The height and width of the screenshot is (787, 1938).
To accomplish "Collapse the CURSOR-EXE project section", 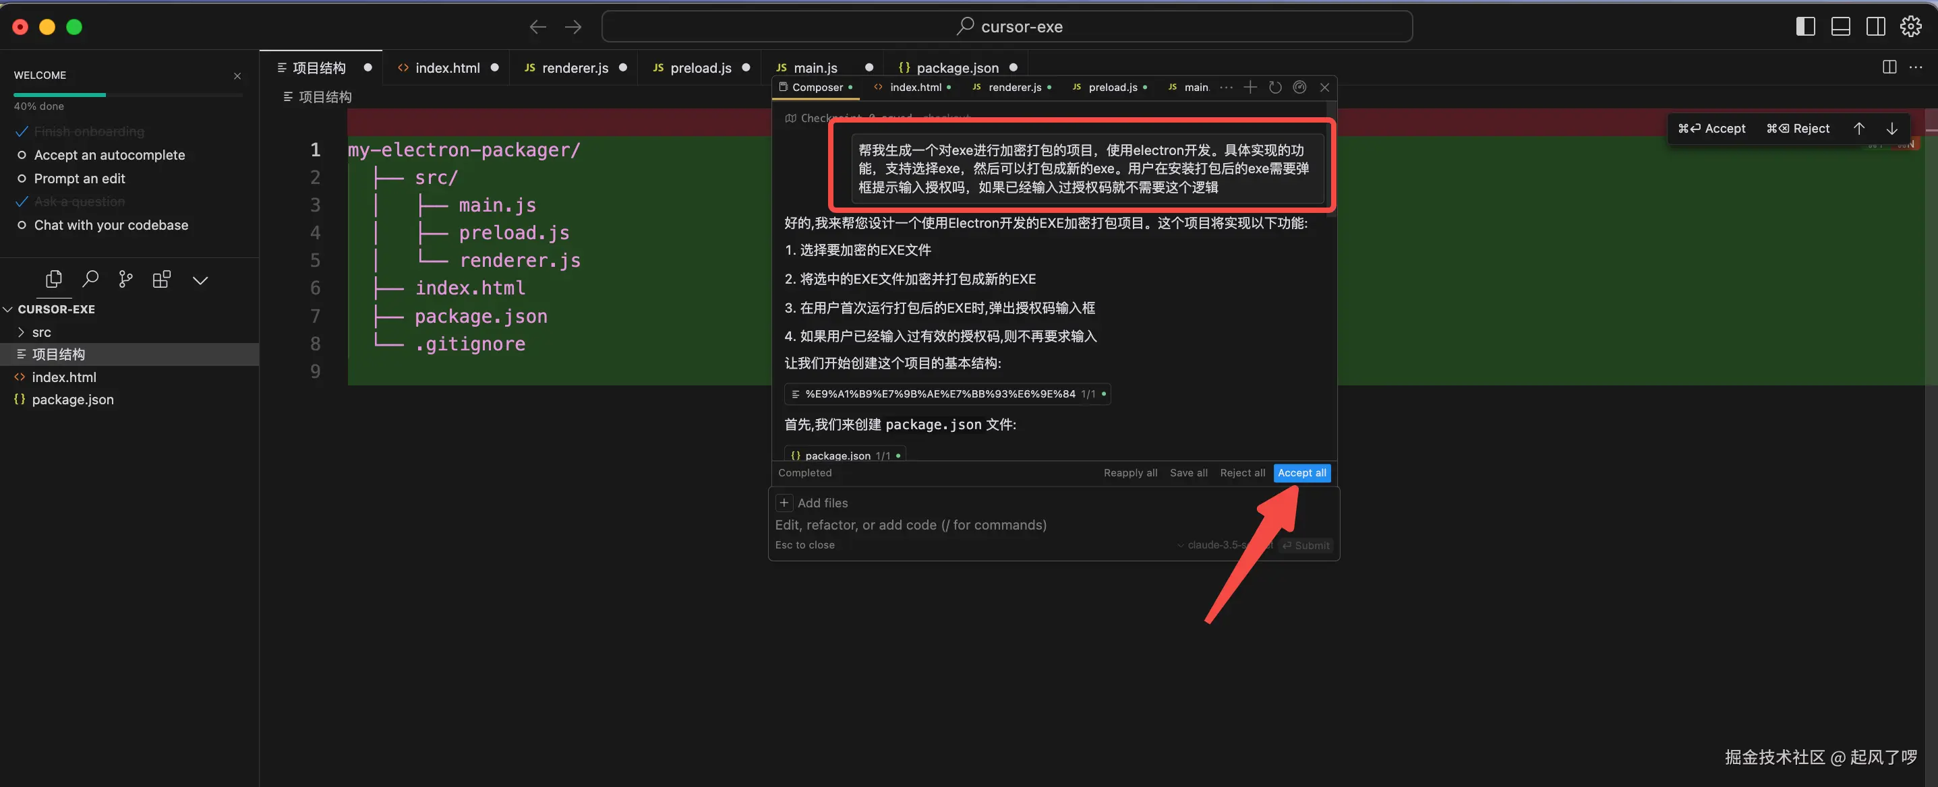I will tap(56, 309).
